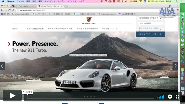Viewport: 185px width, 104px height.
Task: Show previous slide with left arrow
Action: (x=2, y=66)
